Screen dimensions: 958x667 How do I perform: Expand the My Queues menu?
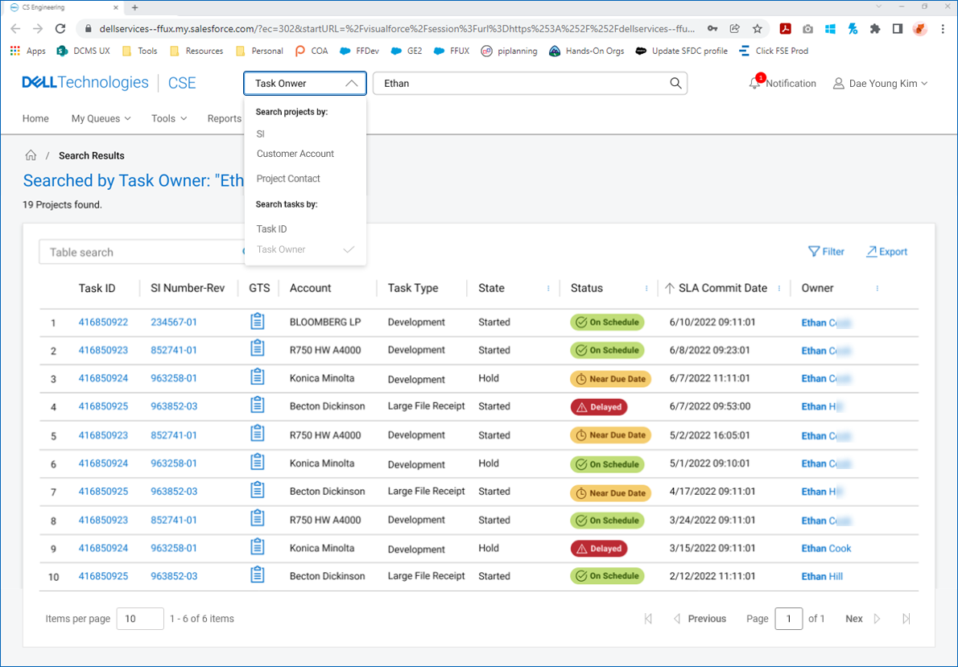pyautogui.click(x=101, y=118)
